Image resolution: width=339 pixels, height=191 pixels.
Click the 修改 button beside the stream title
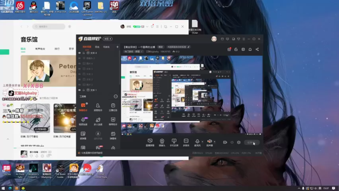[x=161, y=47]
